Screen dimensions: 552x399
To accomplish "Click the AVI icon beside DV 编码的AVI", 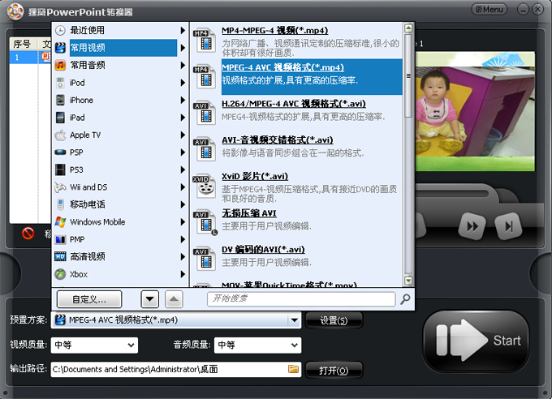I will tap(205, 258).
